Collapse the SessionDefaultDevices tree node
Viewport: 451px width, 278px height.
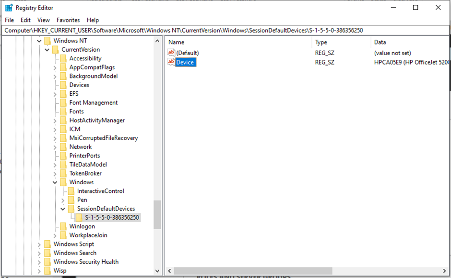point(63,209)
